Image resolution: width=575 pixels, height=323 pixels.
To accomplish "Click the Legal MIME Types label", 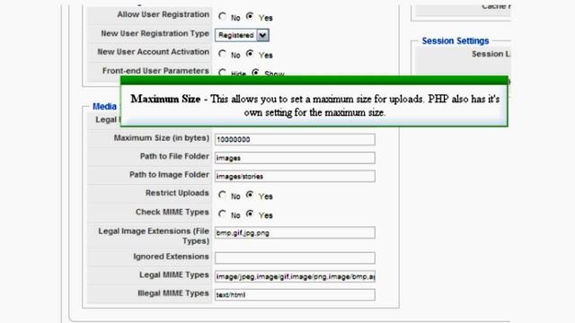I will click(173, 275).
